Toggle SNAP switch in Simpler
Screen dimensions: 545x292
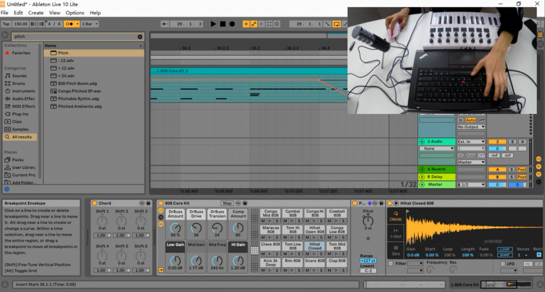tap(505, 255)
